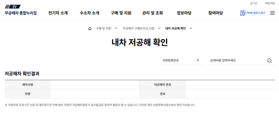This screenshot has width=279, height=118.
Task: Click the 제작사명 table header cell
Action: click(x=28, y=85)
